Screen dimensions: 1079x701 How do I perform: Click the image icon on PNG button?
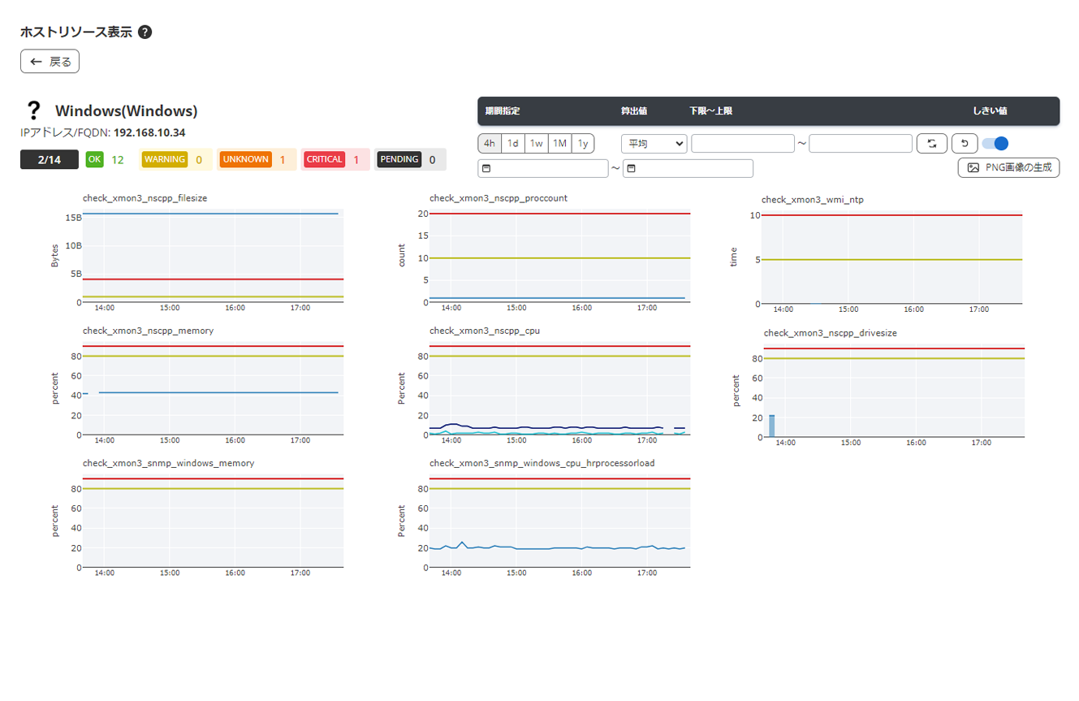973,168
